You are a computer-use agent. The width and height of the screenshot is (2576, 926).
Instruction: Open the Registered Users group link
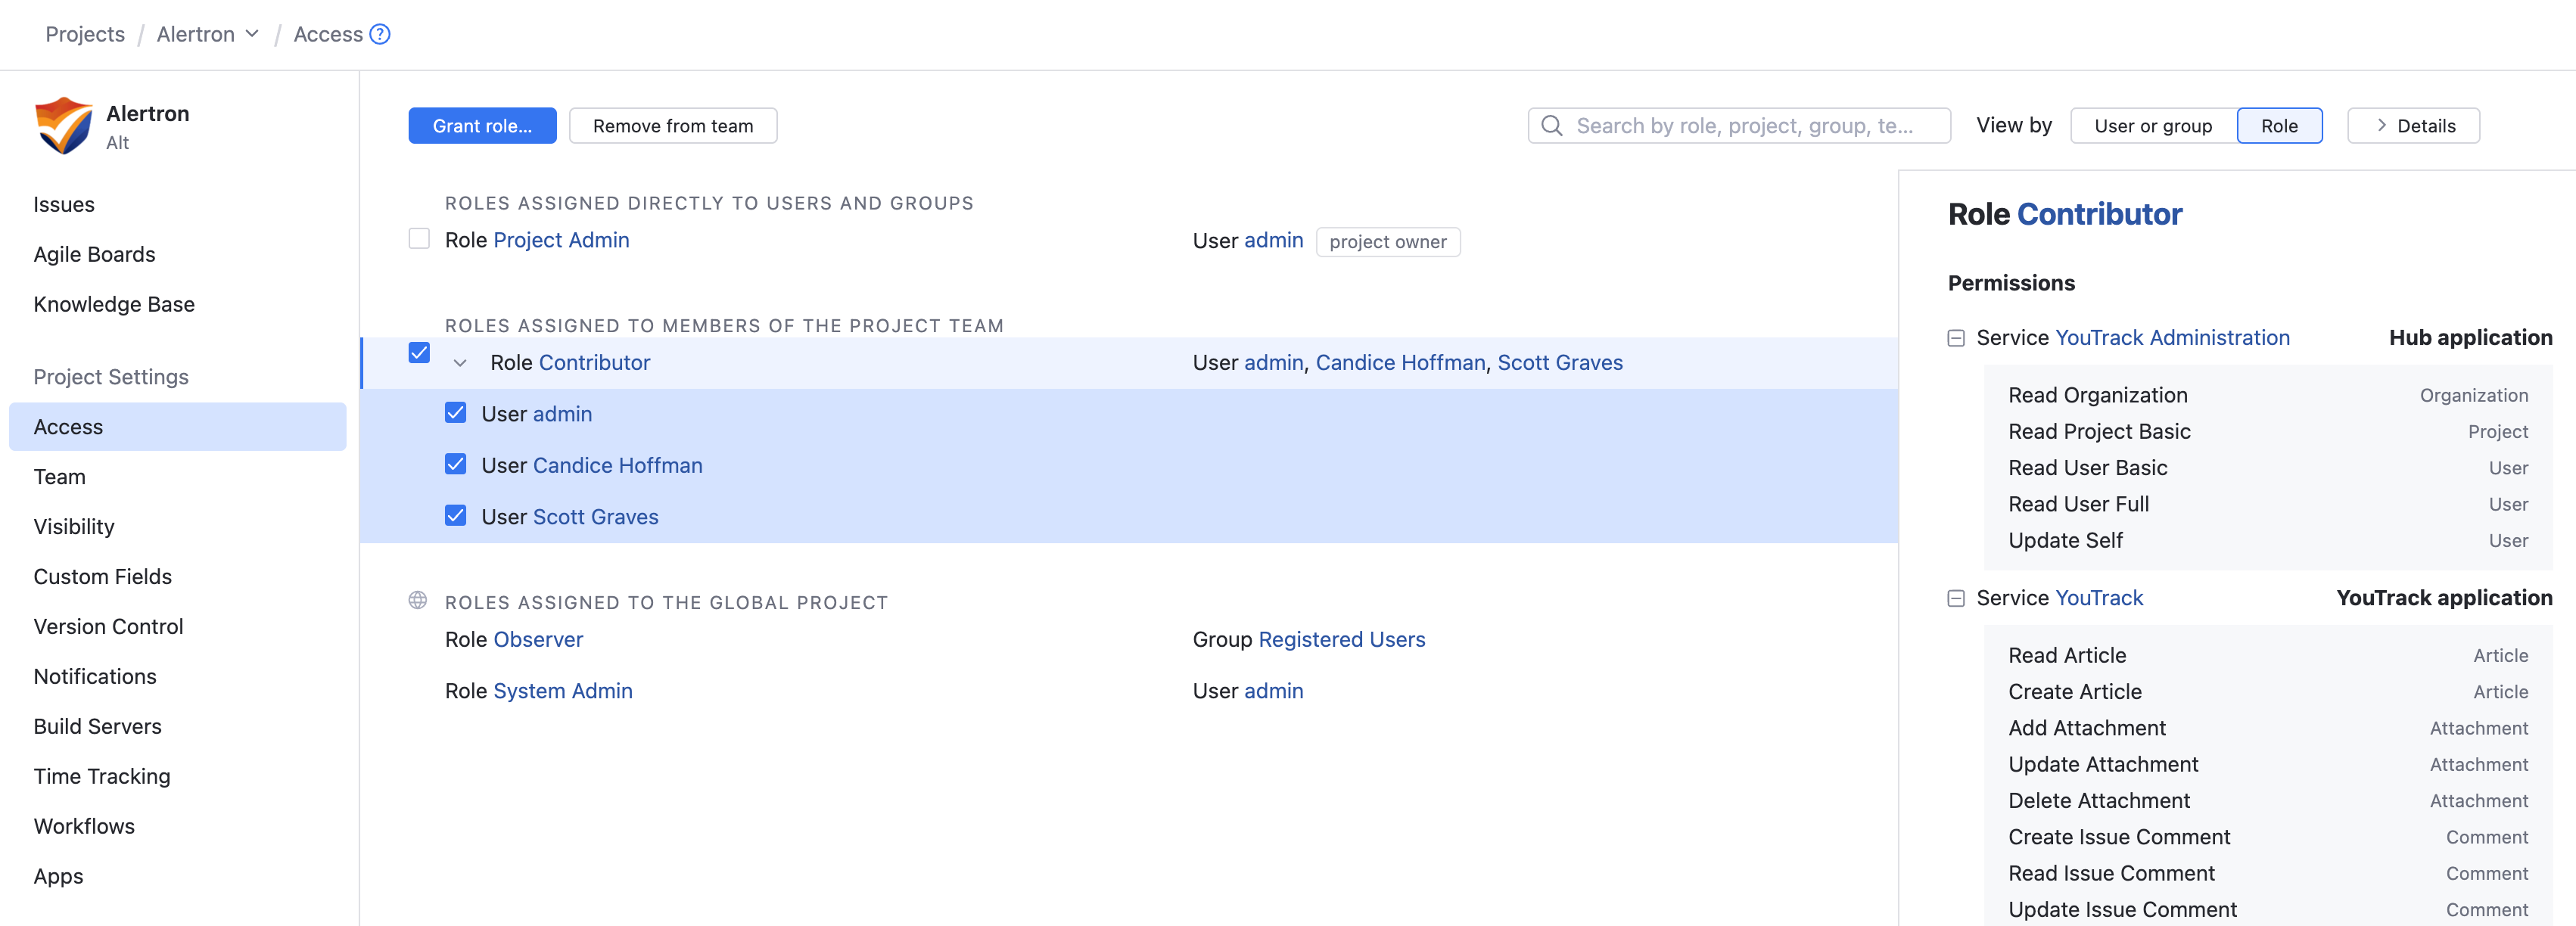pyautogui.click(x=1340, y=639)
